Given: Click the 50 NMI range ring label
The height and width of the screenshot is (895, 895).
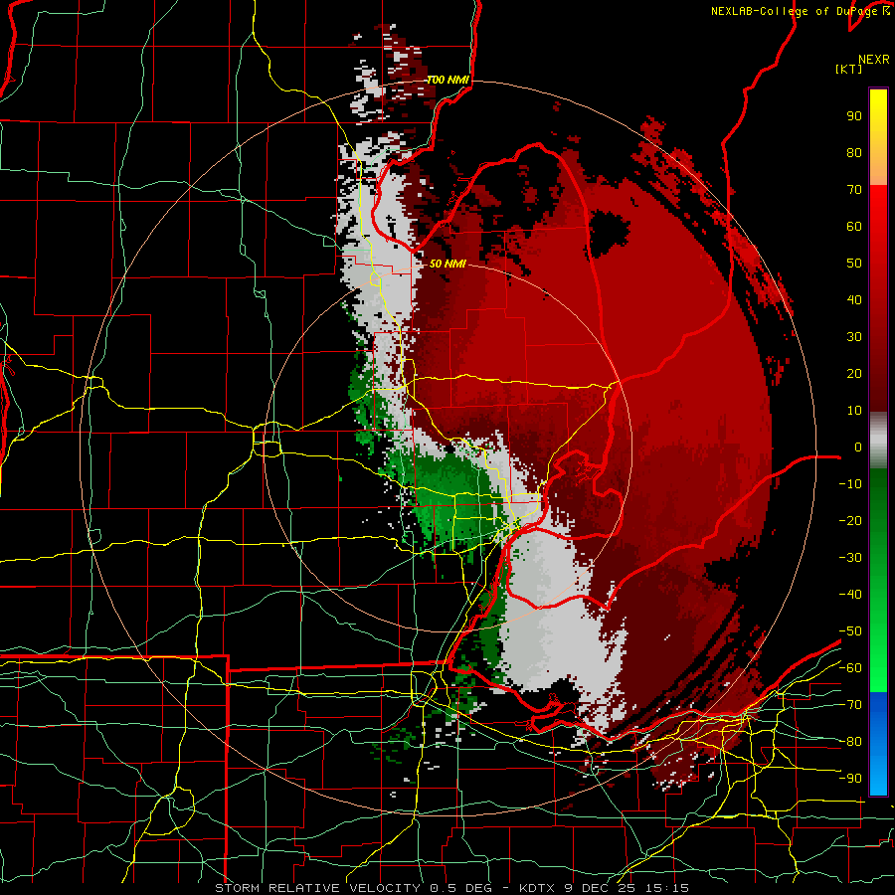Looking at the screenshot, I should click(x=447, y=264).
